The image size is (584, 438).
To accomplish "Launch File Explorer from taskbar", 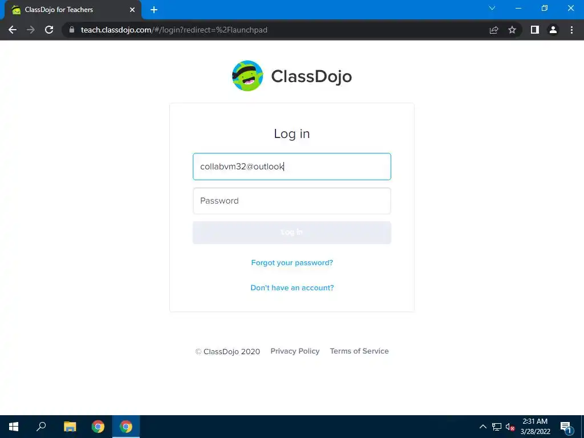I will point(70,427).
